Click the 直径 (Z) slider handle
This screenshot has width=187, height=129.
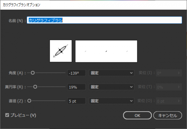pos(29,101)
